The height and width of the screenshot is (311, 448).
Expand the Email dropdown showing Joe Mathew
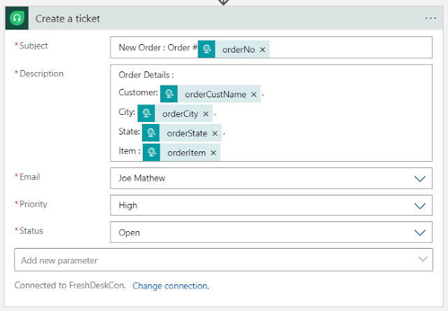(x=420, y=179)
